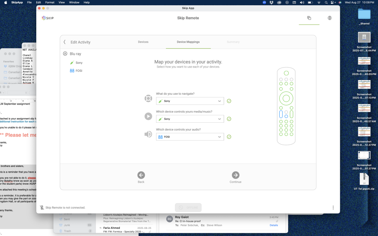Viewport: 378px width, 236px height.
Task: Click the power button atop the remote diagram
Action: tap(286, 73)
